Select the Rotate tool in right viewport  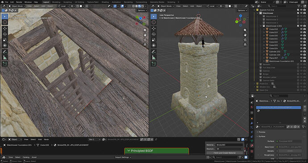tap(154, 34)
